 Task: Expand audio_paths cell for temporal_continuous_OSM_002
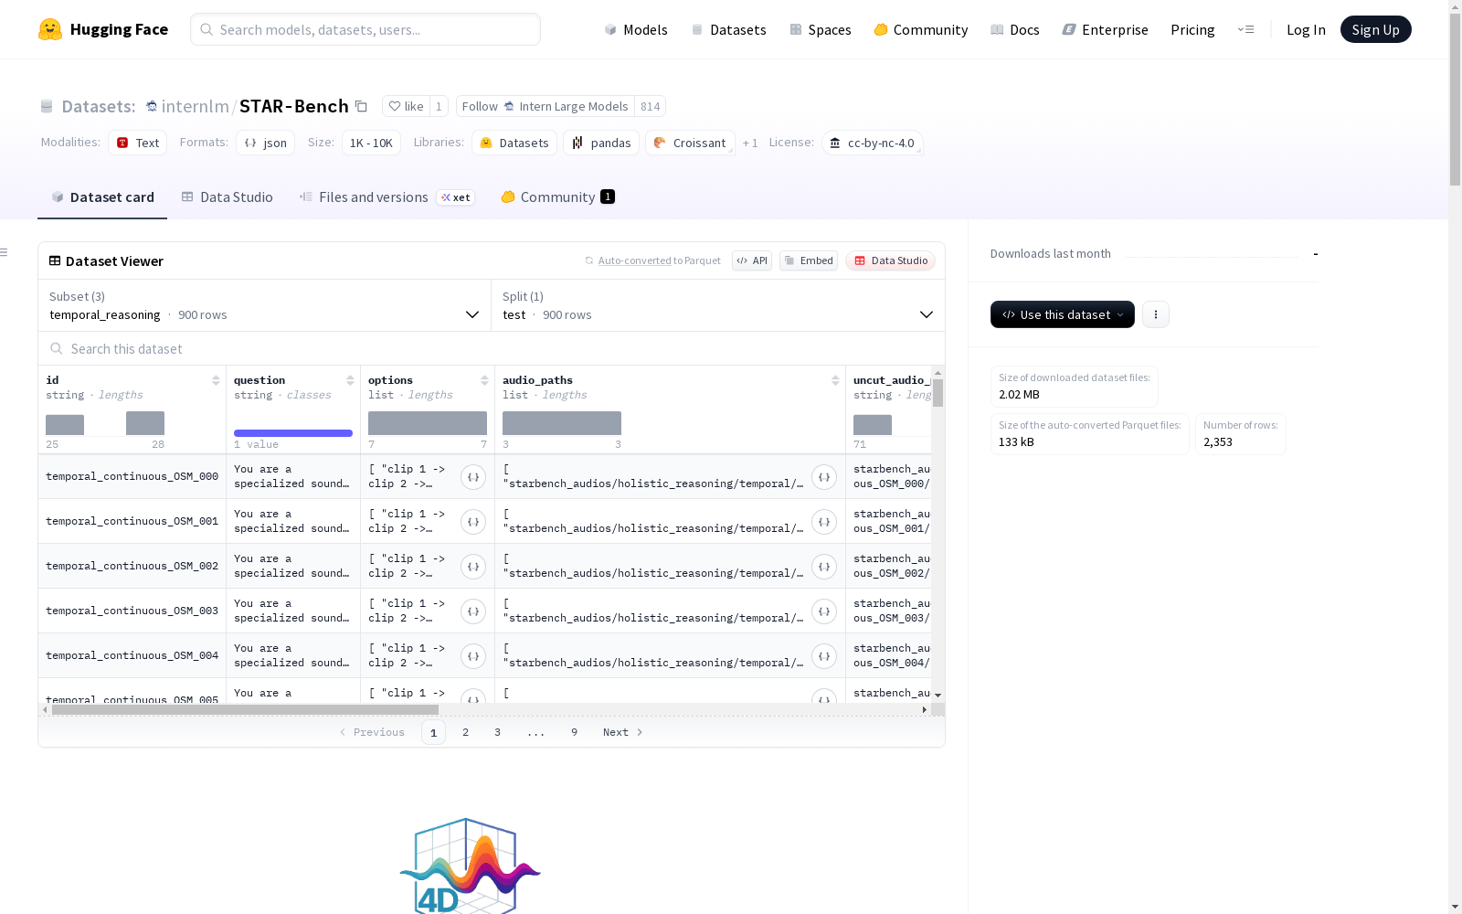coord(824,567)
